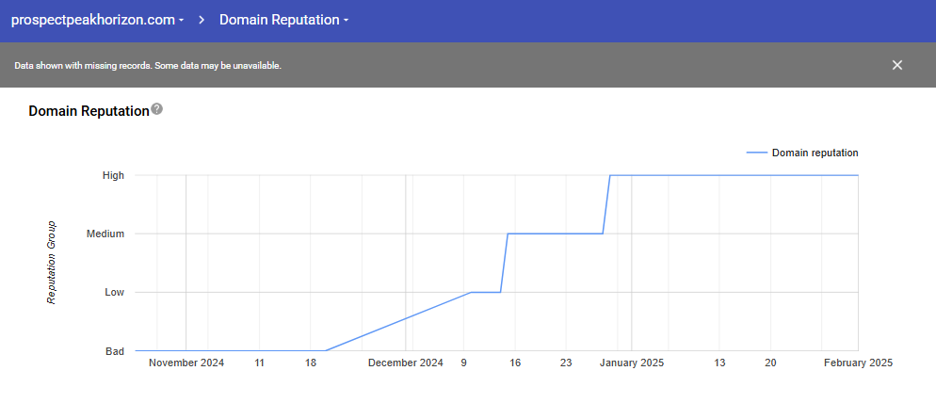
Task: Click the Reputation Group axis title
Action: point(53,263)
